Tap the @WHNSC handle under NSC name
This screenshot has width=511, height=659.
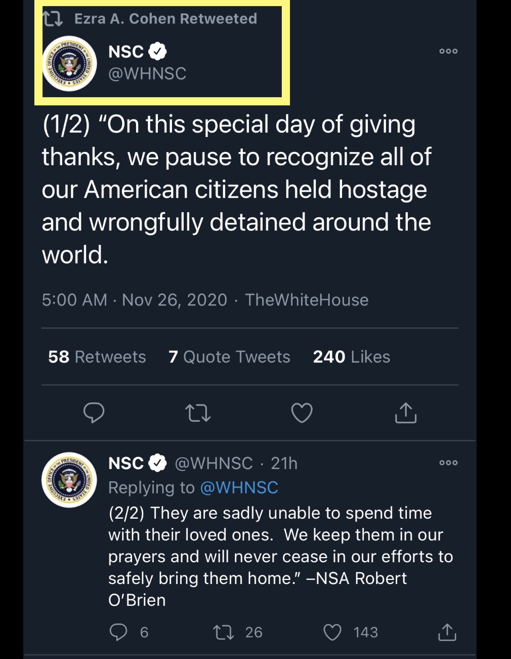147,73
